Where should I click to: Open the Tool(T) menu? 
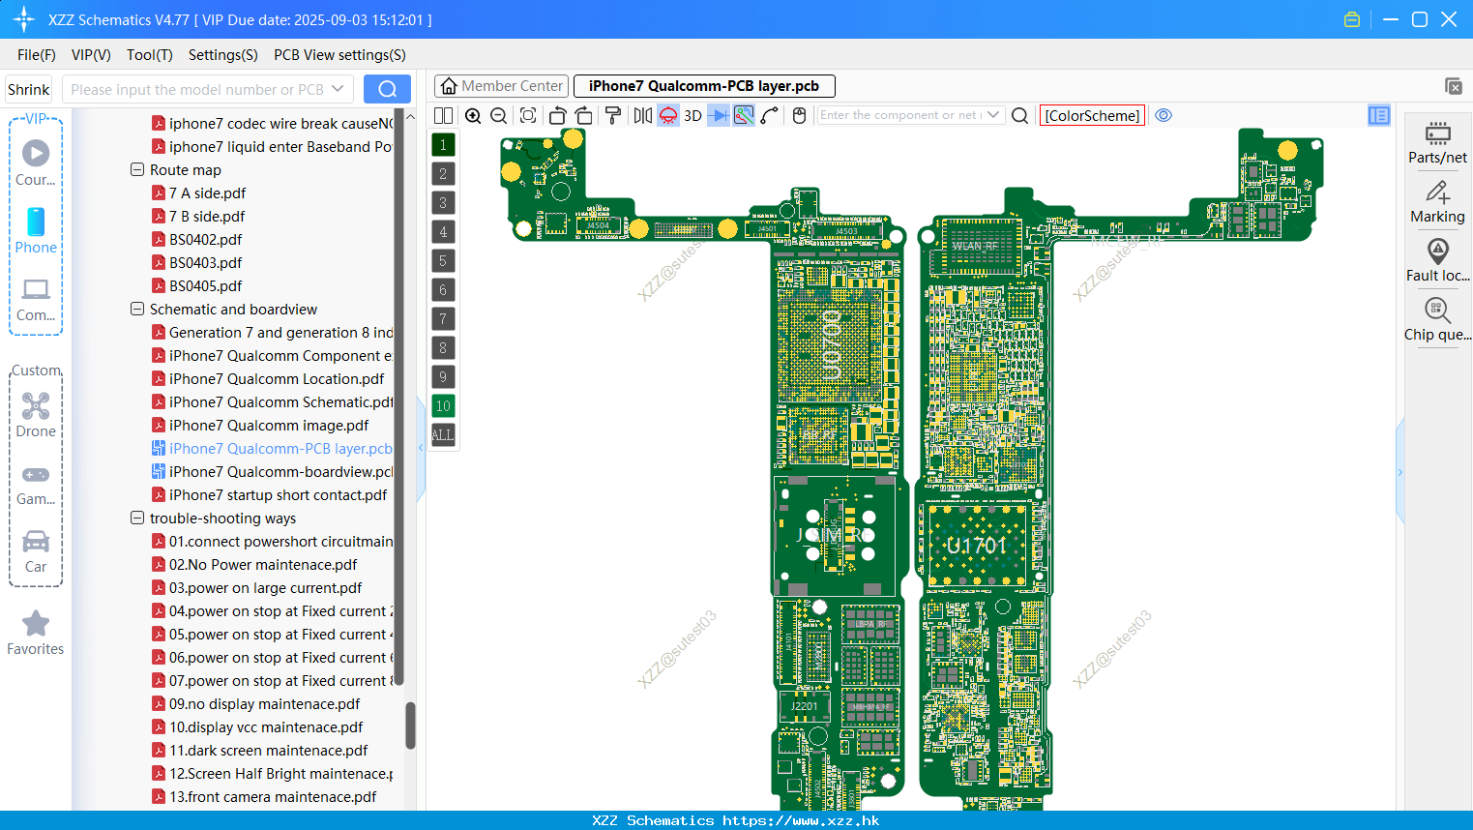pos(150,55)
